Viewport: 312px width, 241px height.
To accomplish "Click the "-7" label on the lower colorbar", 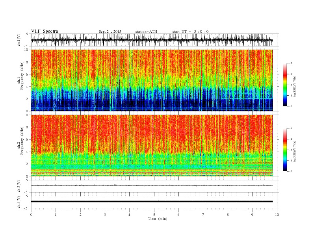I will (291, 171).
